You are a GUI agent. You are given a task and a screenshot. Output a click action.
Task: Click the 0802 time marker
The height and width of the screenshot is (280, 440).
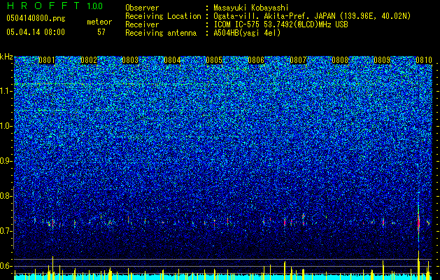click(89, 60)
